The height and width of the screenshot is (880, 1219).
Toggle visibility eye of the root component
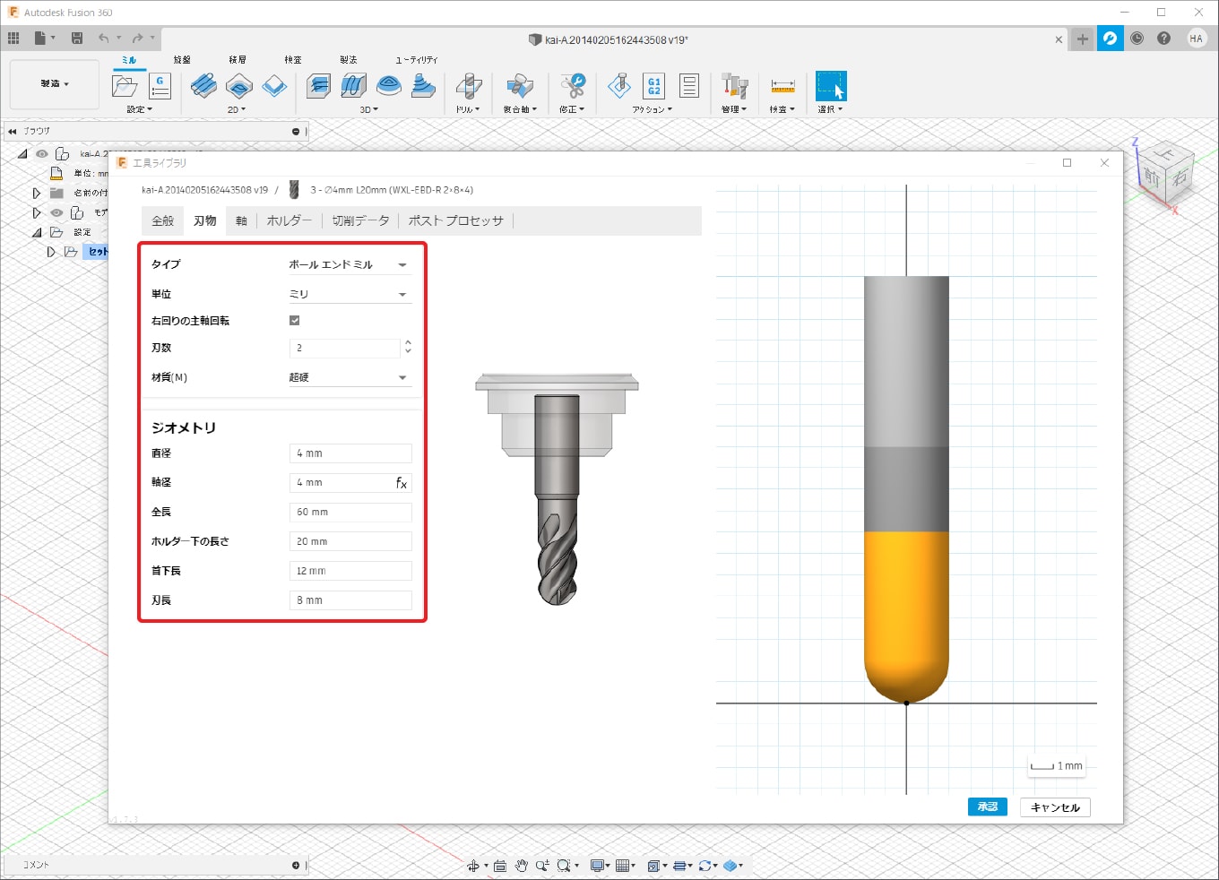pos(42,154)
